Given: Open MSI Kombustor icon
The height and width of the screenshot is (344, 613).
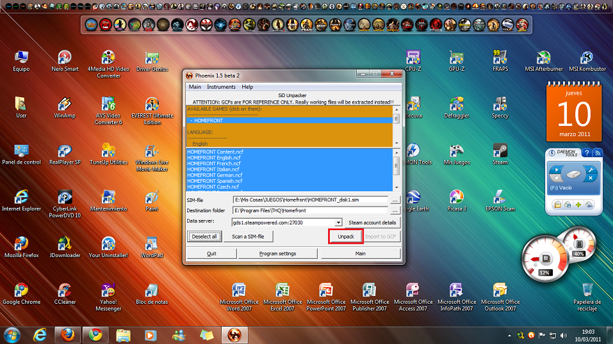Looking at the screenshot, I should click(x=587, y=61).
